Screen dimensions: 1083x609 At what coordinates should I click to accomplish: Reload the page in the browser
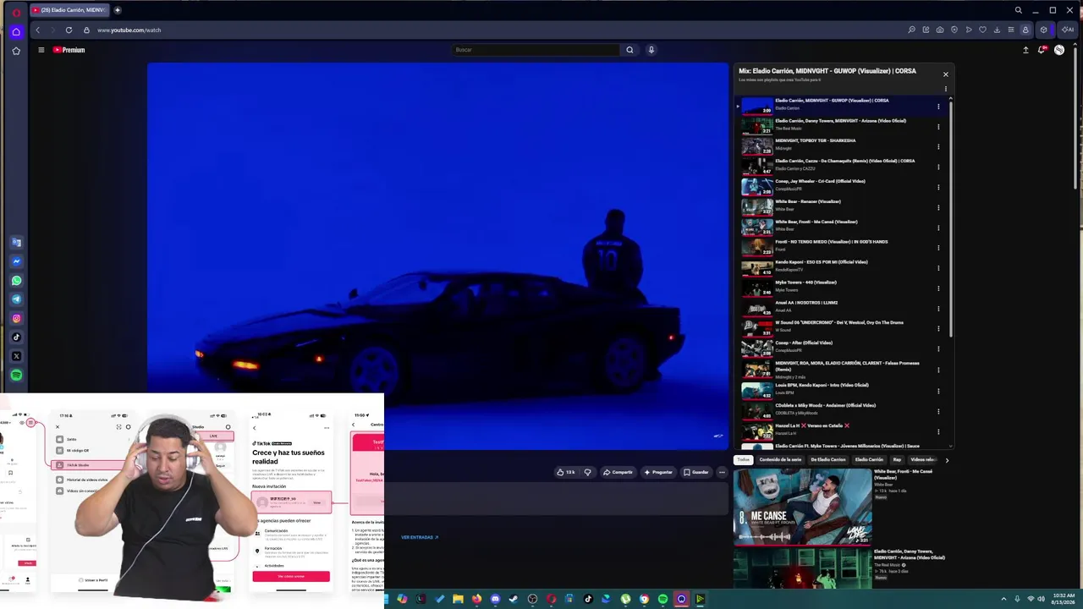tap(69, 30)
